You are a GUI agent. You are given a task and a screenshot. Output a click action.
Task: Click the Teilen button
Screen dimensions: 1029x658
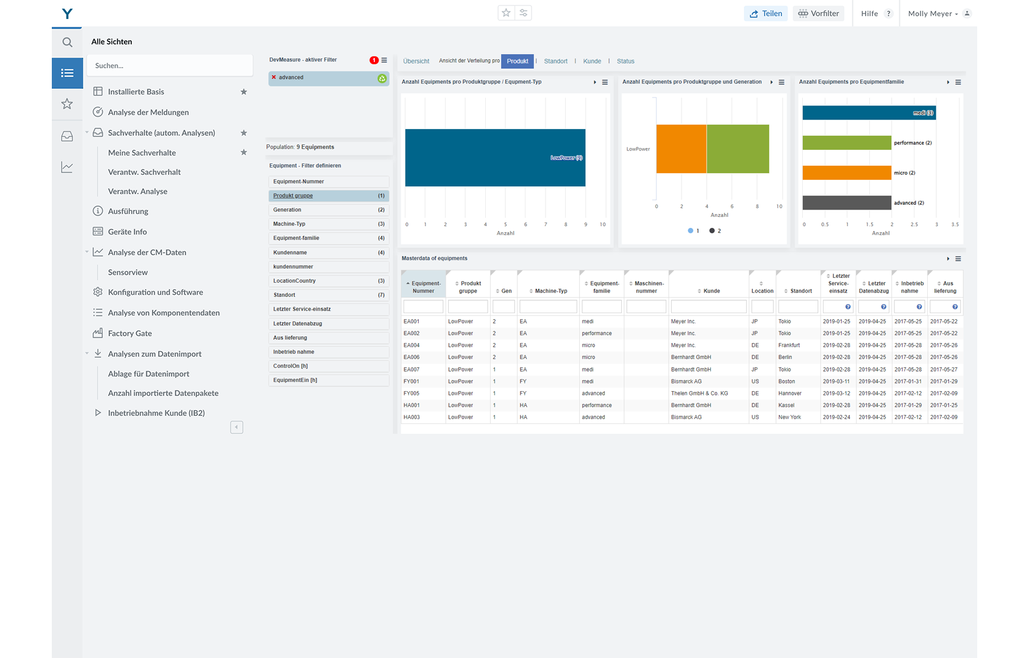tap(766, 13)
